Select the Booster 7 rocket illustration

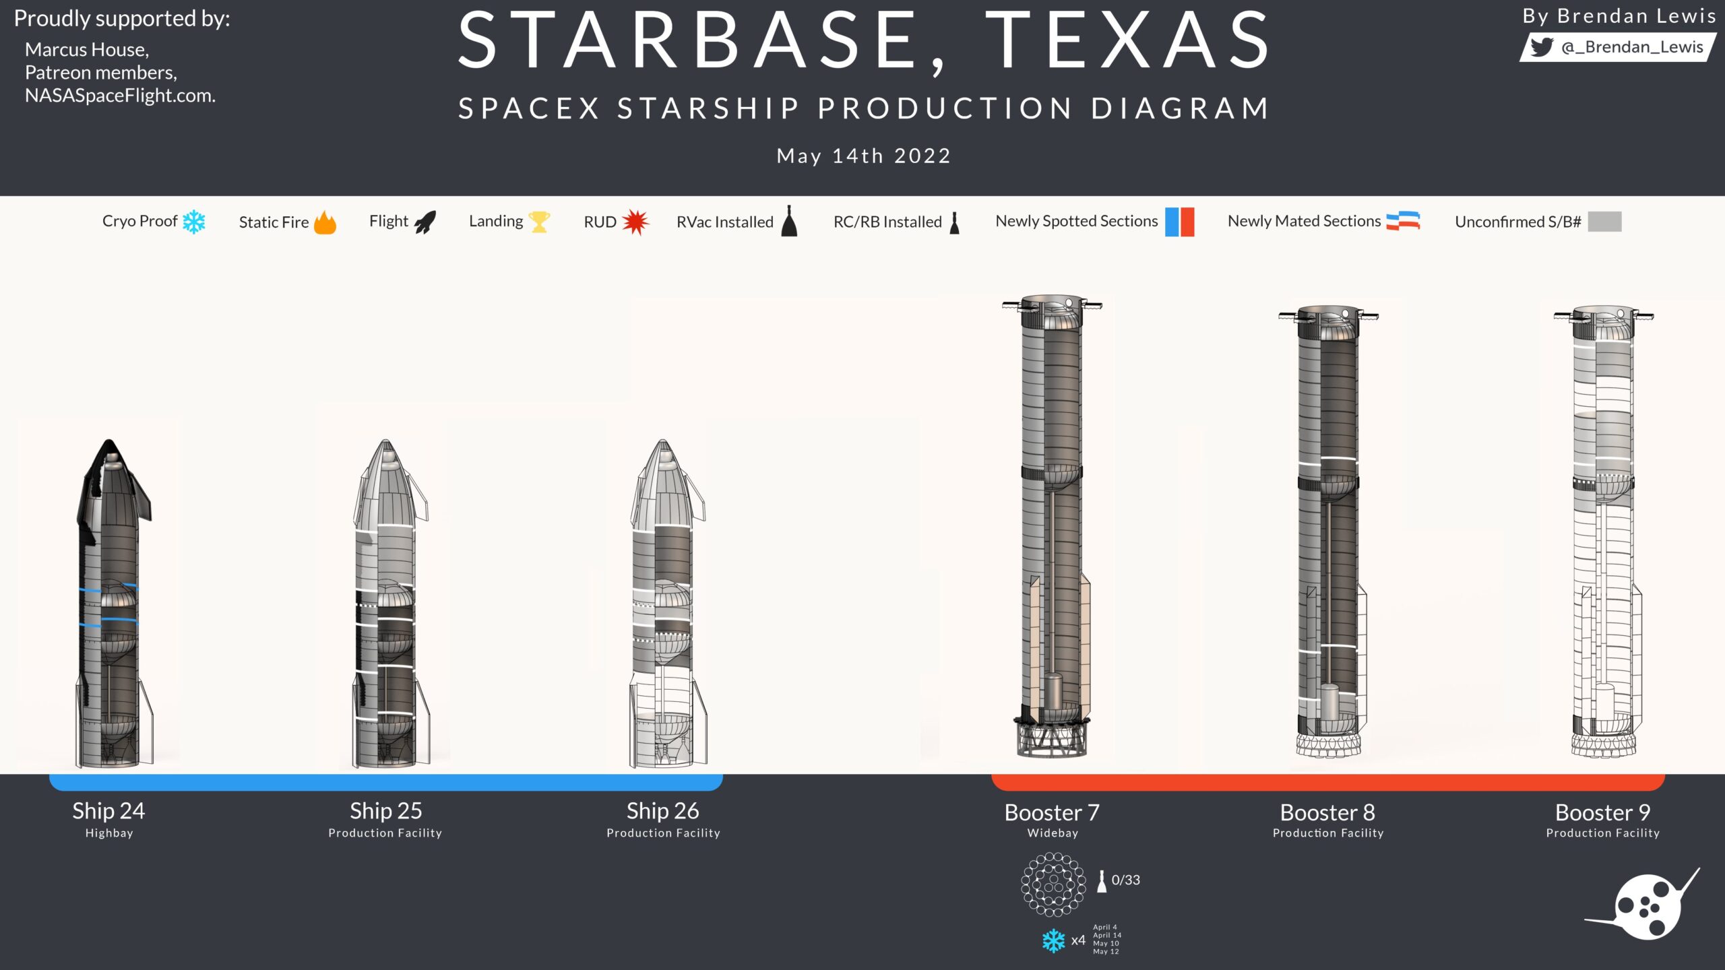tap(1053, 525)
